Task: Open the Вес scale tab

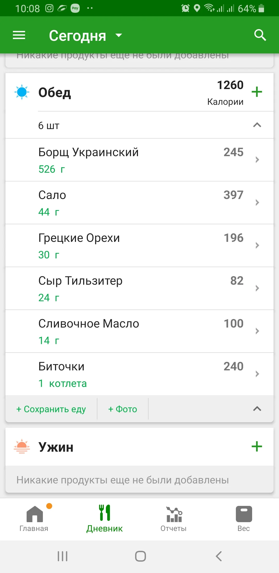Action: 244,519
